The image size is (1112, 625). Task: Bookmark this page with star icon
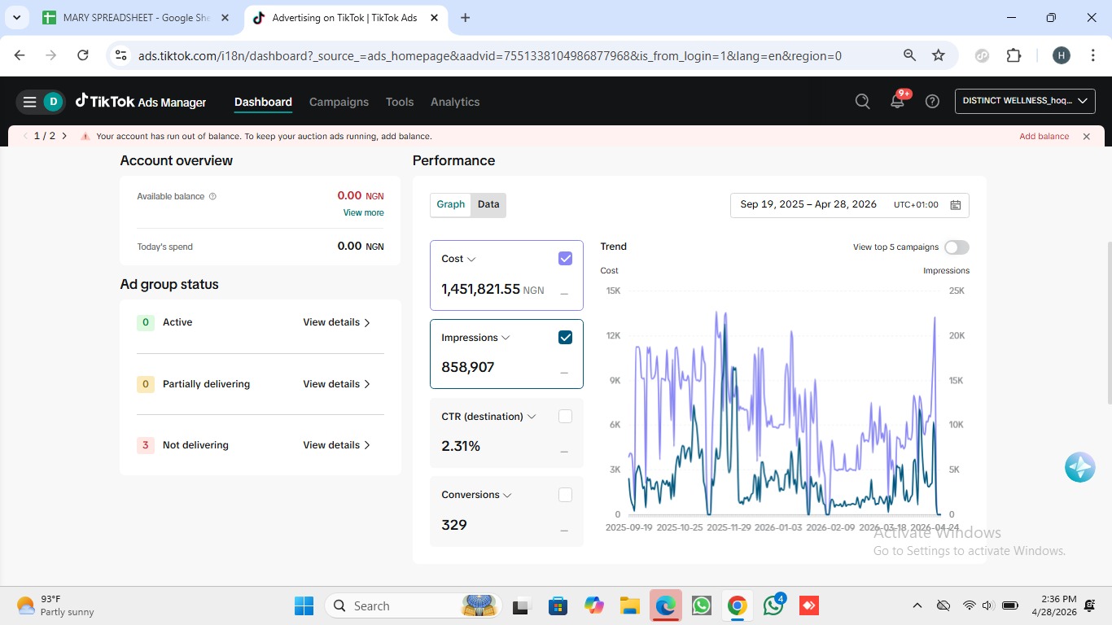(x=939, y=55)
